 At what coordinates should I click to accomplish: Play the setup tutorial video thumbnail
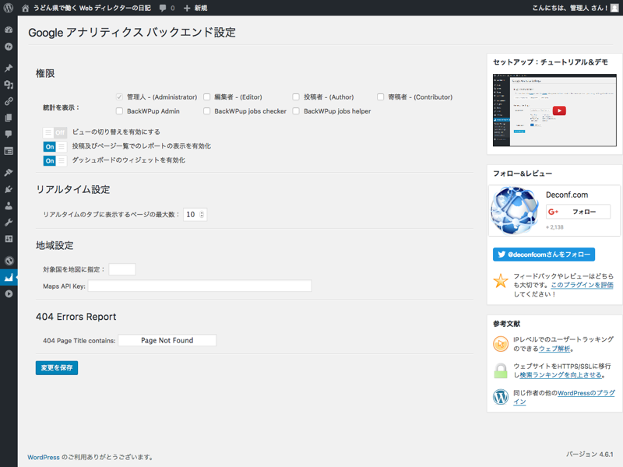pyautogui.click(x=554, y=110)
